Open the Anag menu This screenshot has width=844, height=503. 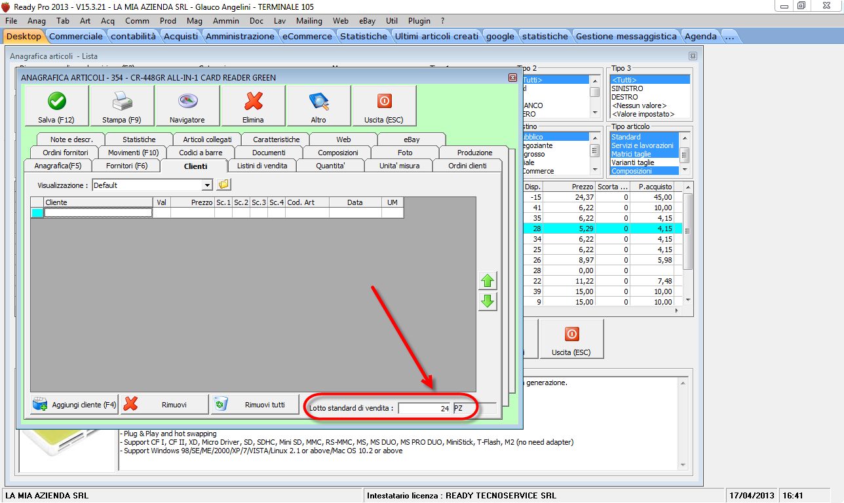click(37, 21)
